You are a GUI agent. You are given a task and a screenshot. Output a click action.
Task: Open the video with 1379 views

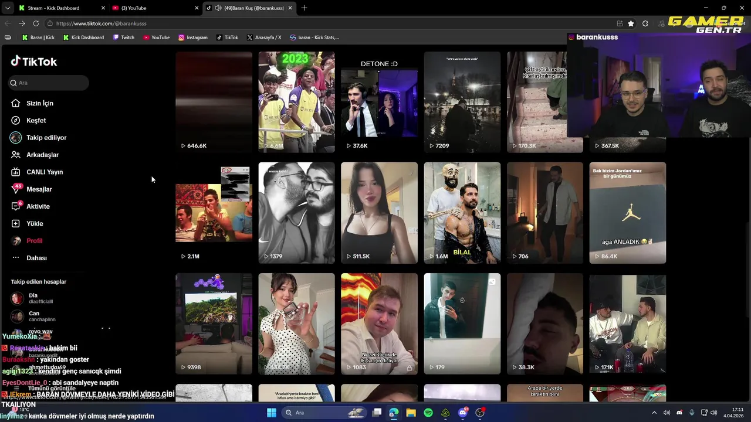pos(296,213)
